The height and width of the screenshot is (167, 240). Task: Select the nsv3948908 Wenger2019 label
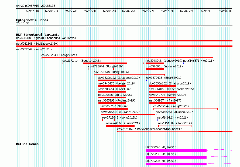coord(164,61)
